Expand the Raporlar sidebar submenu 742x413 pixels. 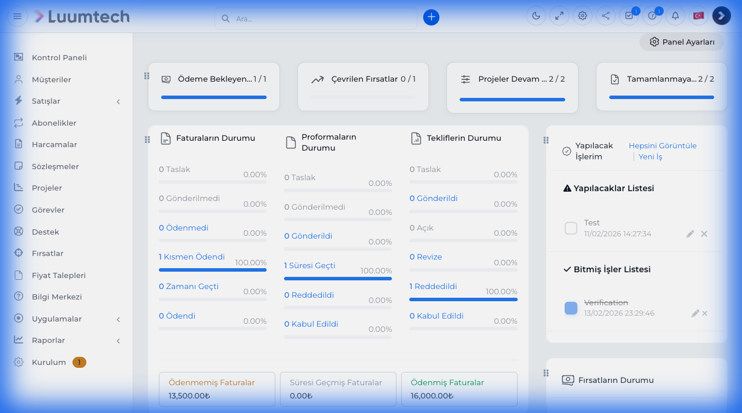point(118,341)
